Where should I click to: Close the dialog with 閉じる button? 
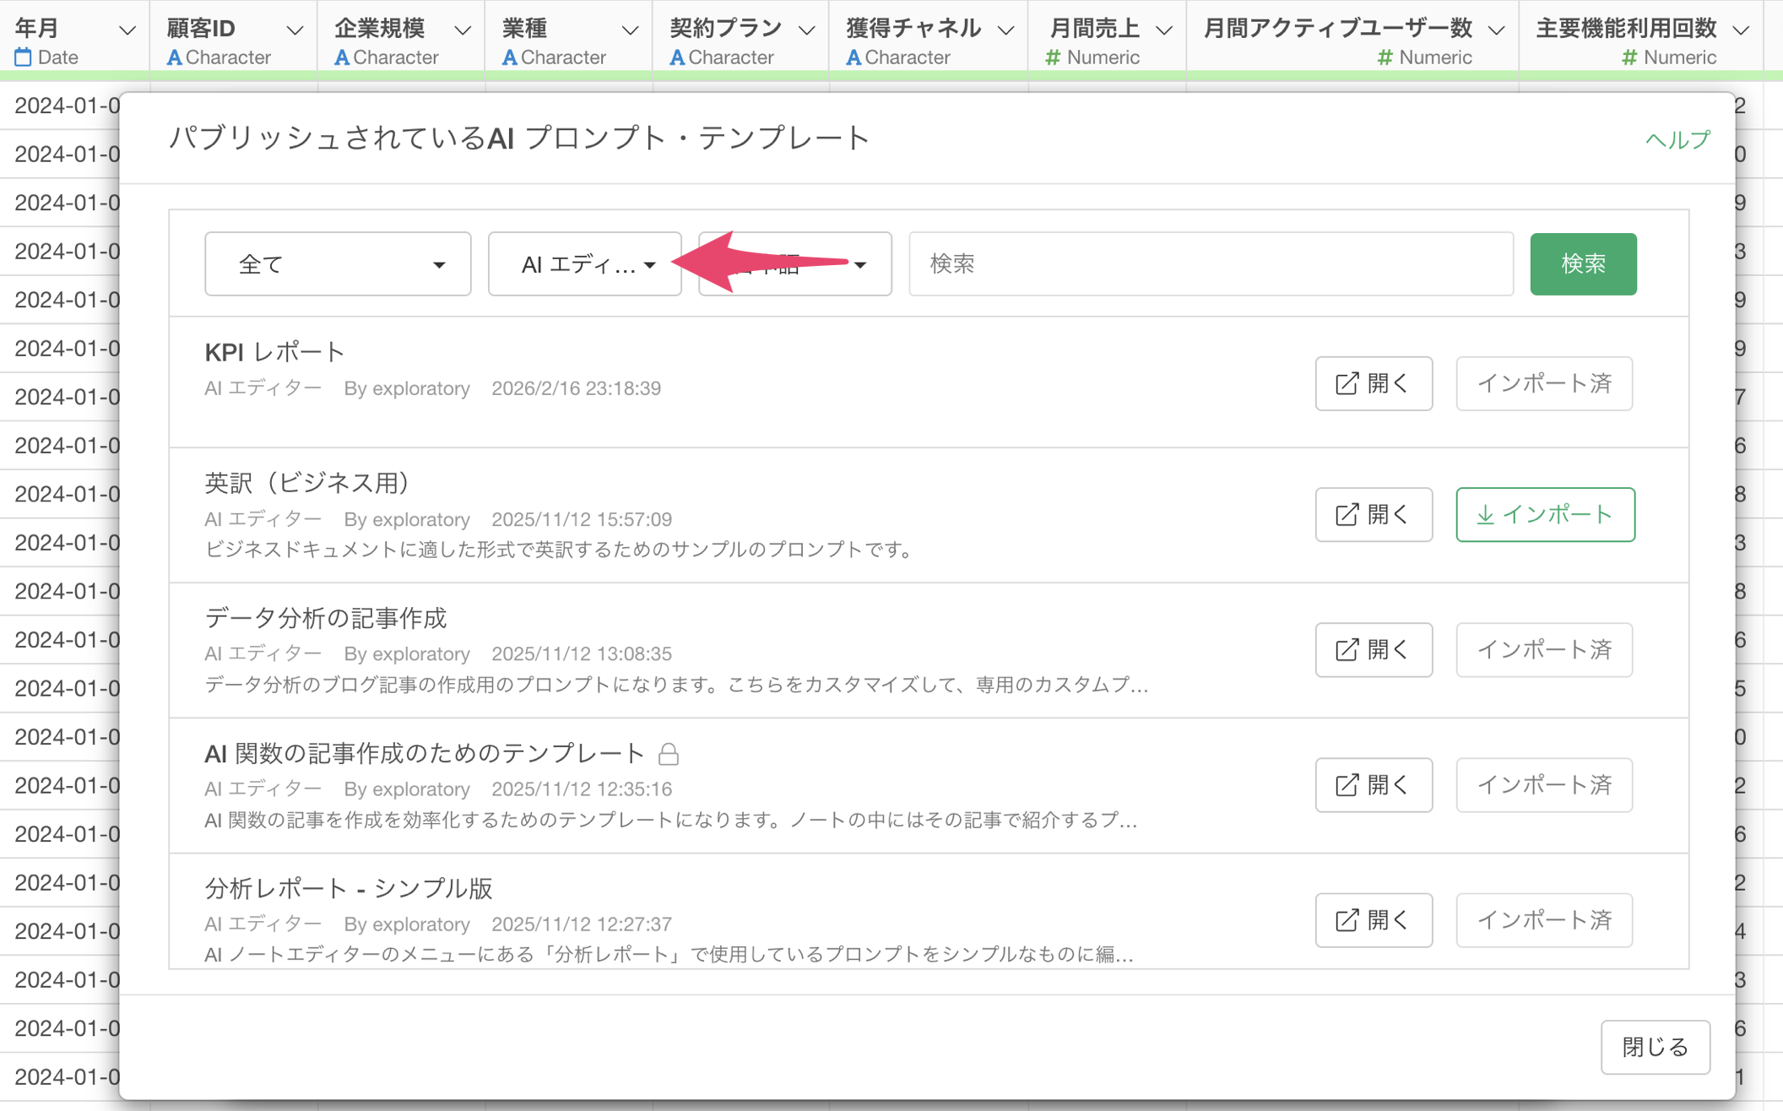tap(1655, 1047)
